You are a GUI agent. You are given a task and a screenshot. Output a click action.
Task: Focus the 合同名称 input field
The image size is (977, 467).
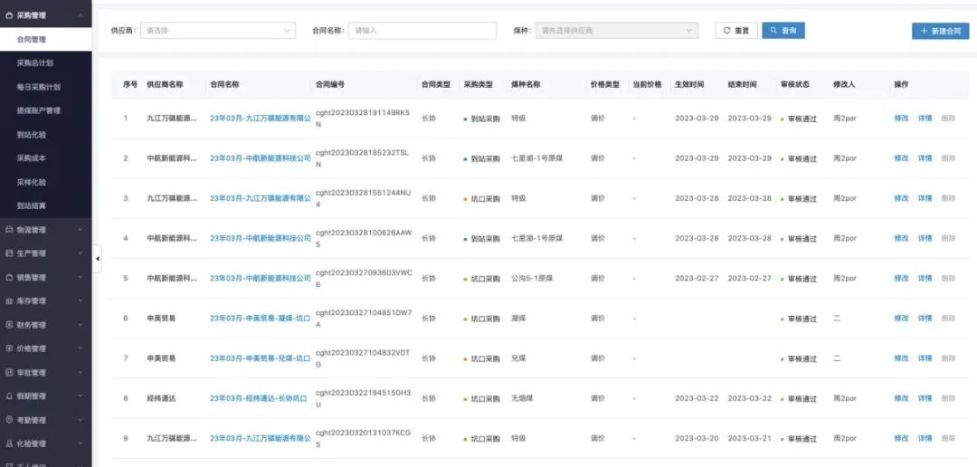[422, 31]
